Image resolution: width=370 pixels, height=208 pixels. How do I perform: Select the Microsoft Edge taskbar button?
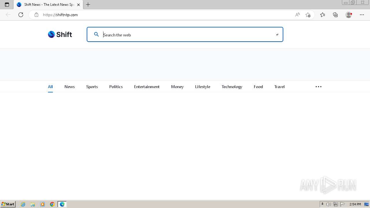[x=62, y=204]
